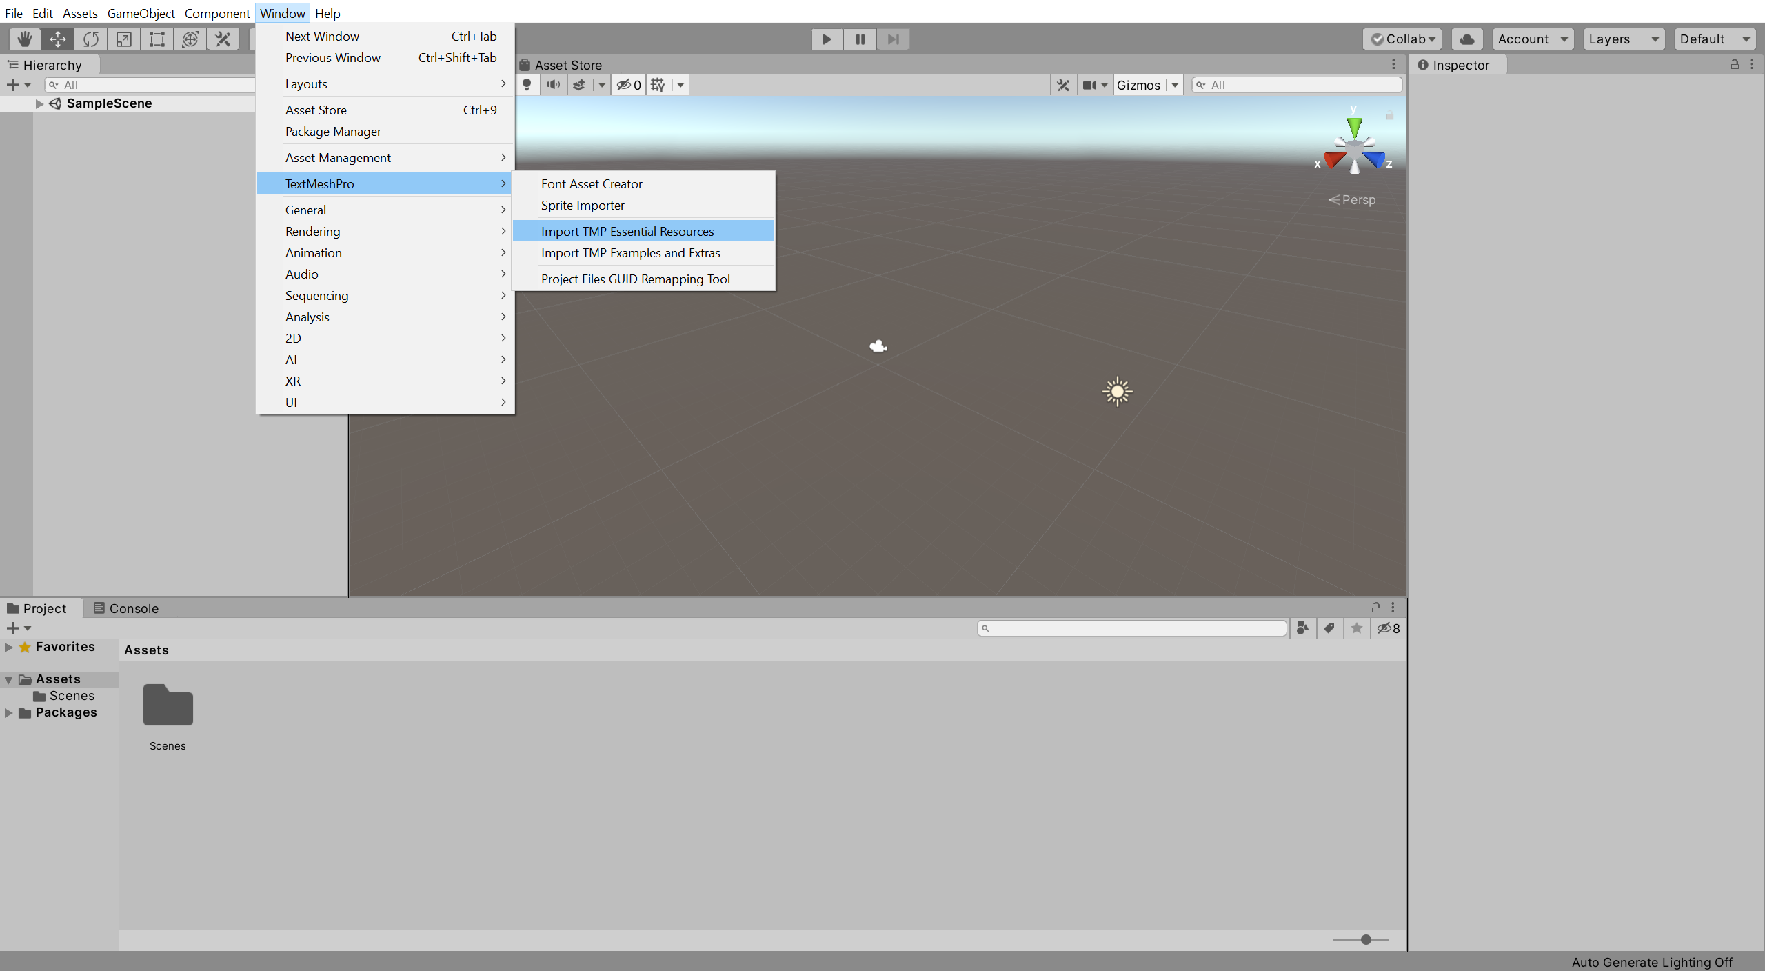Screen dimensions: 1765x971
Task: Toggle scene audio speaker icon
Action: 553,85
